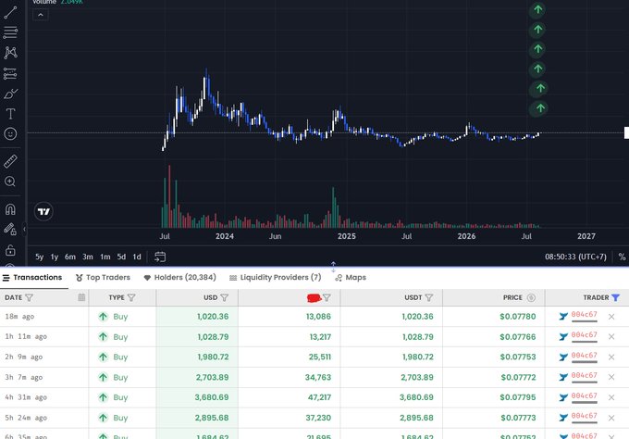Click Buy arrow icon in 18m ago row
This screenshot has height=439, width=629.
coord(103,317)
